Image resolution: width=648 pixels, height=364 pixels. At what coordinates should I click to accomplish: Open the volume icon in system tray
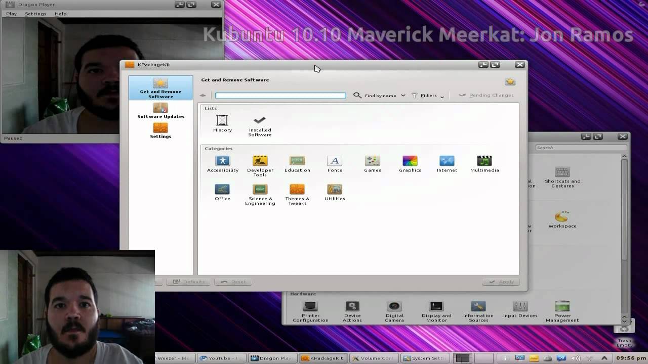(x=576, y=358)
